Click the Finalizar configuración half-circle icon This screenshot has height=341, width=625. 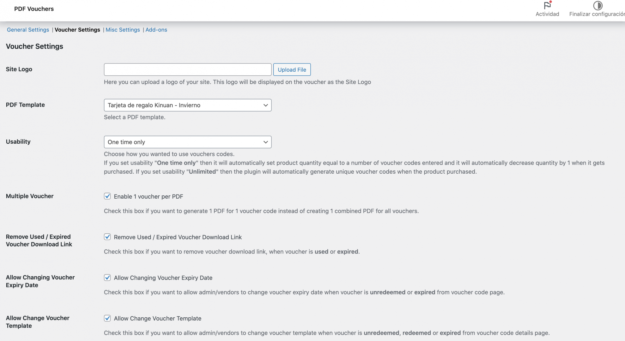pyautogui.click(x=598, y=5)
